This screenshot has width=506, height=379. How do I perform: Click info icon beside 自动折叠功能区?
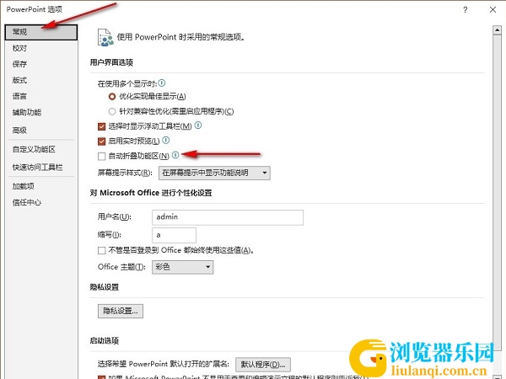coord(175,155)
